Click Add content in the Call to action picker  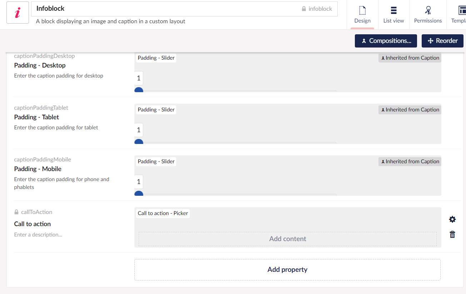[x=287, y=239]
